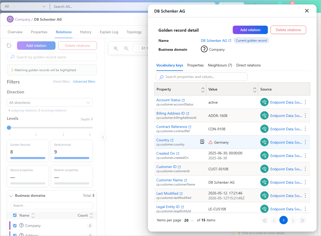321x236 pixels.
Task: Open the Topology tab
Action: 134,32
